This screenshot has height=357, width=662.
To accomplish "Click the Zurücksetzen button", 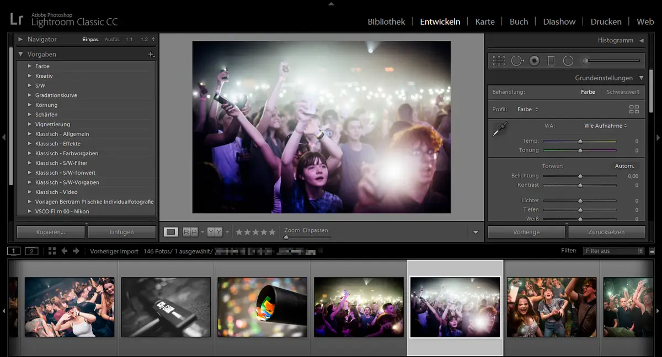I will point(606,232).
